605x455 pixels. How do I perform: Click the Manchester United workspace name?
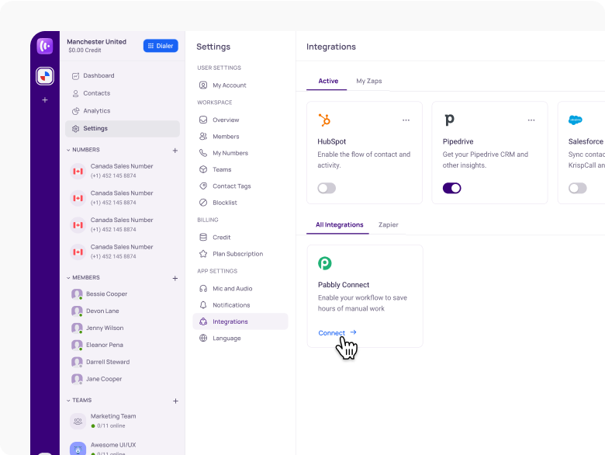tap(96, 42)
